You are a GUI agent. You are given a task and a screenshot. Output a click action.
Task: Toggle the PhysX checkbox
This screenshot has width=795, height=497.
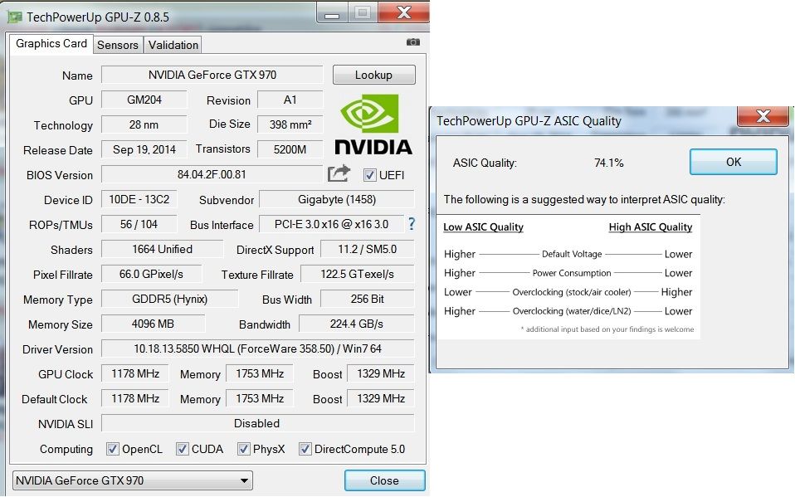coord(243,449)
